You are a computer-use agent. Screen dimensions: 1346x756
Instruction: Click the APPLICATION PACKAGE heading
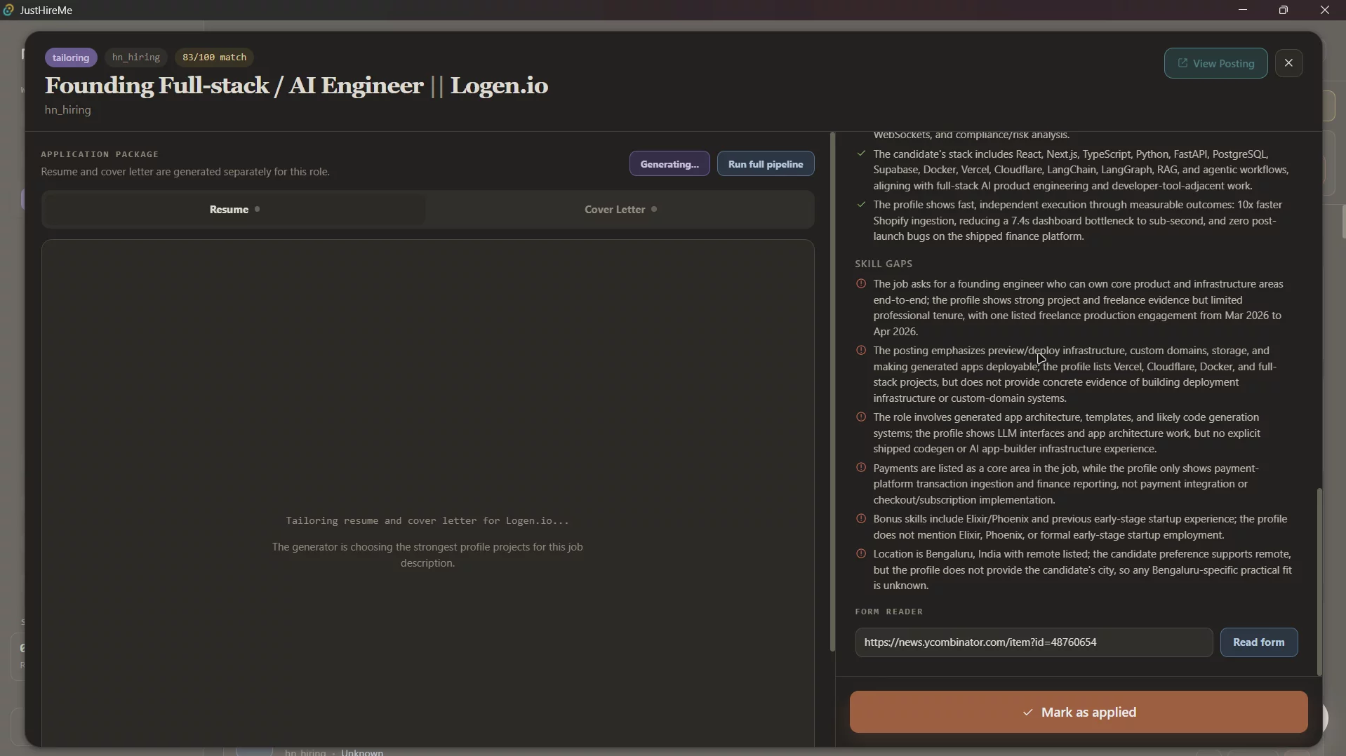(100, 154)
